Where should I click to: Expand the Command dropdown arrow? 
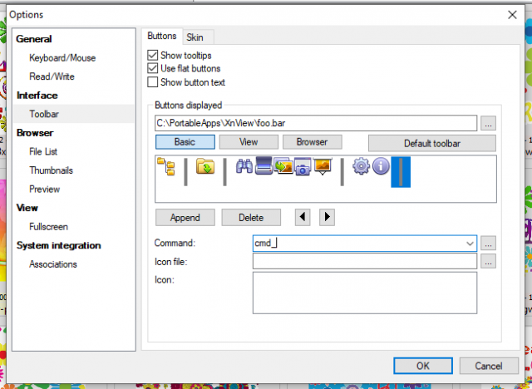point(470,244)
